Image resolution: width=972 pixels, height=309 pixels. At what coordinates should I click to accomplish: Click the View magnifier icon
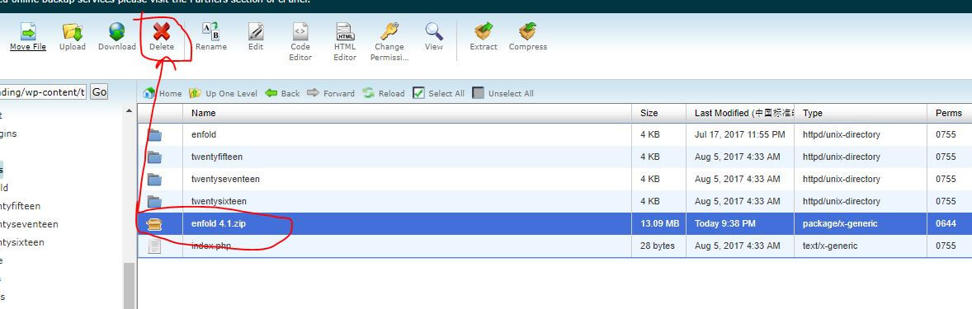[x=434, y=31]
